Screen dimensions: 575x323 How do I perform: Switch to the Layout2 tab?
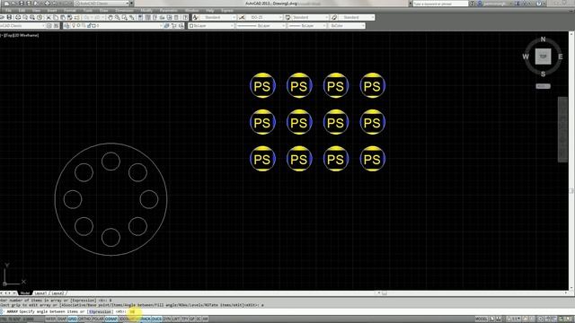coord(57,293)
